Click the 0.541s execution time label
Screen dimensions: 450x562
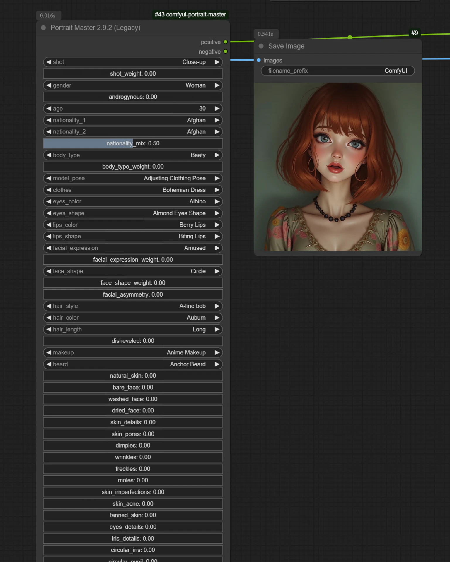click(x=265, y=34)
